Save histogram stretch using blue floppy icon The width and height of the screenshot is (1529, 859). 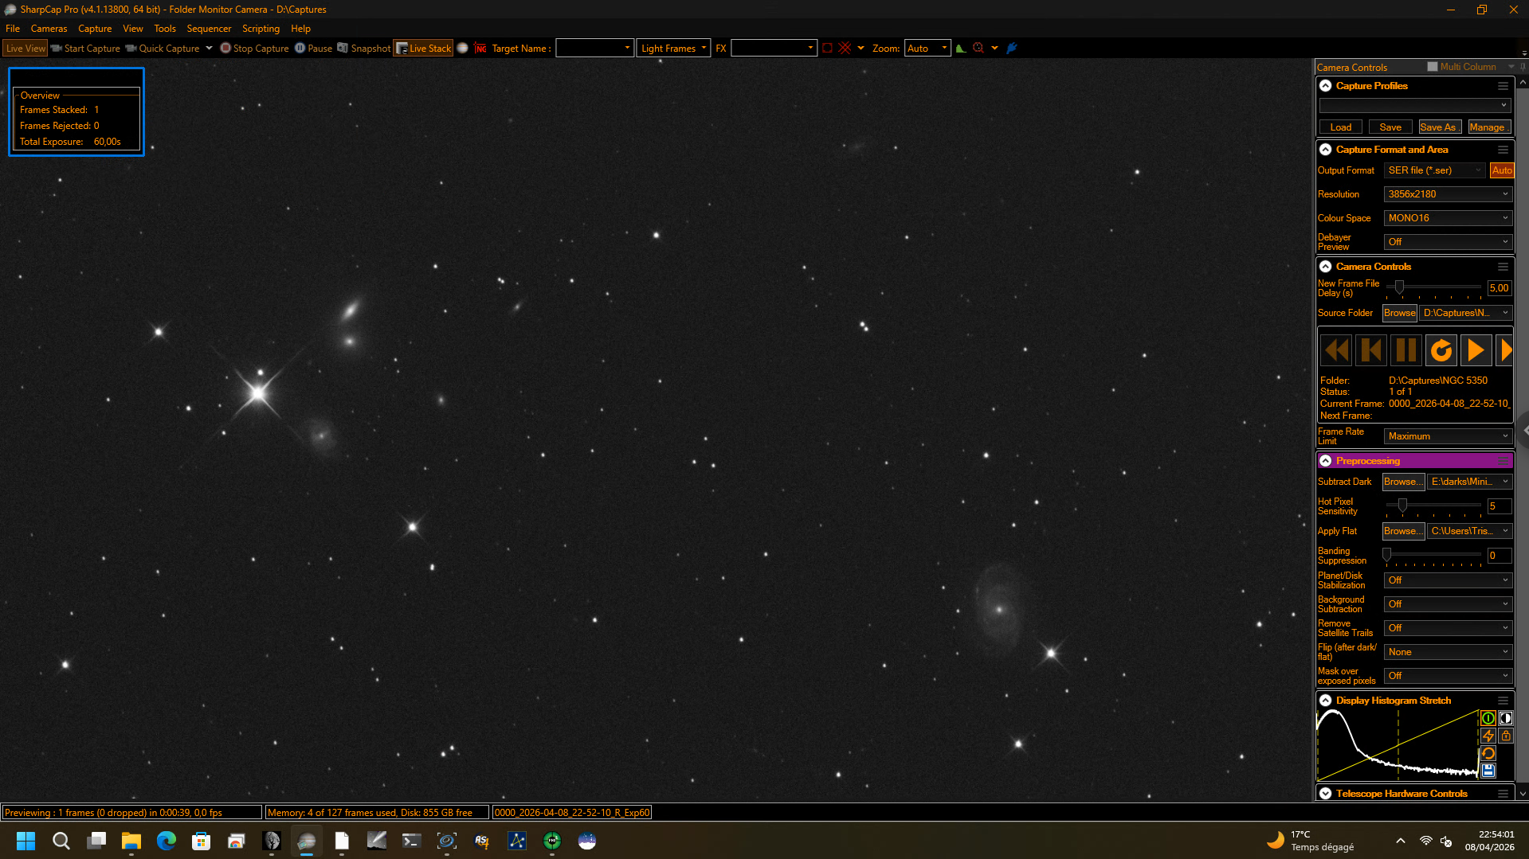1488,771
